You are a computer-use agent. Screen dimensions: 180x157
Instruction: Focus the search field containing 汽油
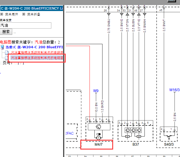(x=26, y=25)
